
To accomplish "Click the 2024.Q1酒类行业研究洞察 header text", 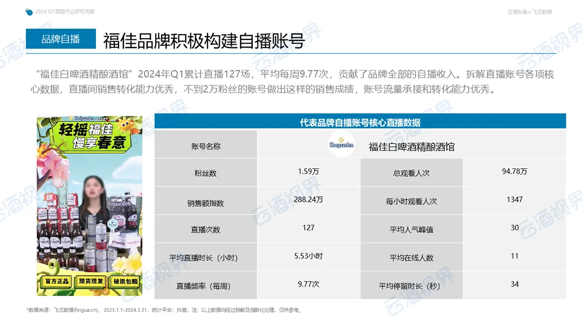I will tap(65, 12).
